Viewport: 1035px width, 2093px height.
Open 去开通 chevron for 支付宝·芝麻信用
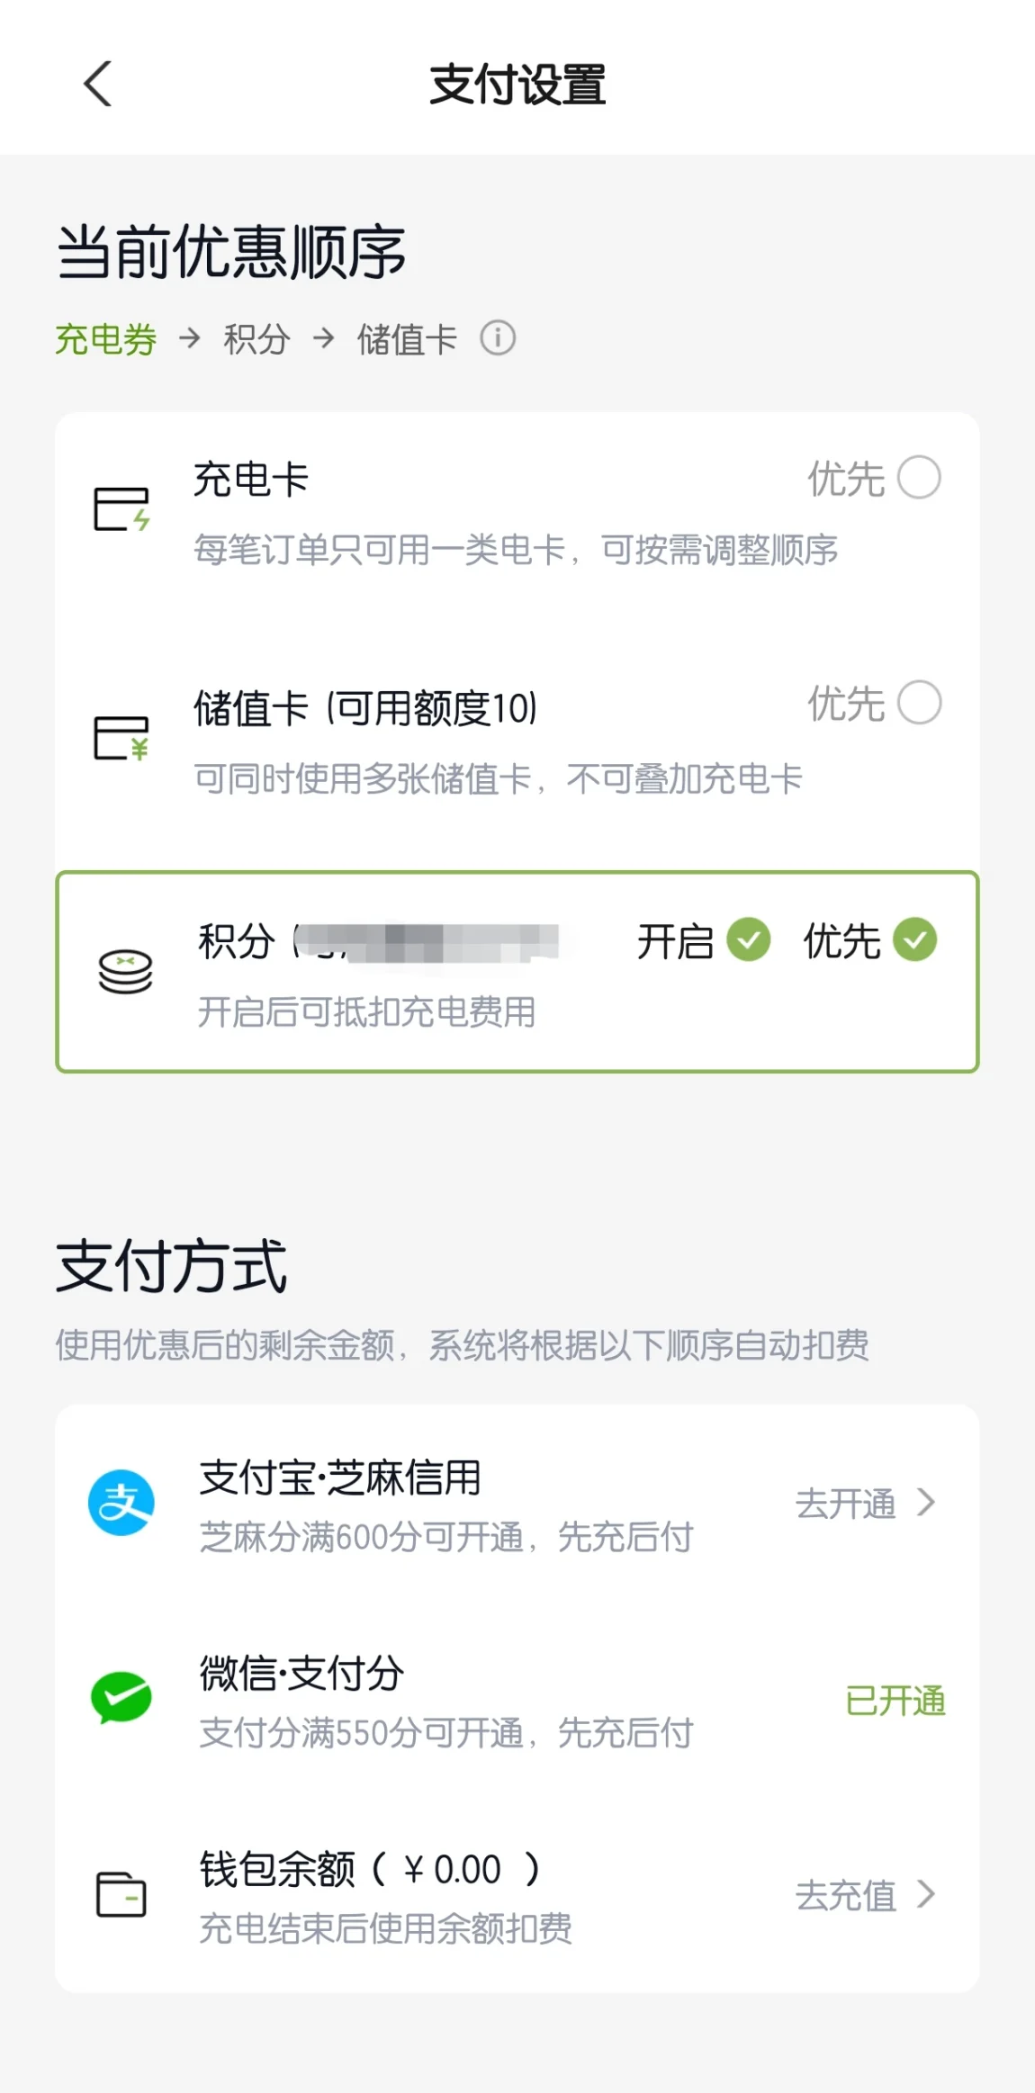[x=926, y=1502]
